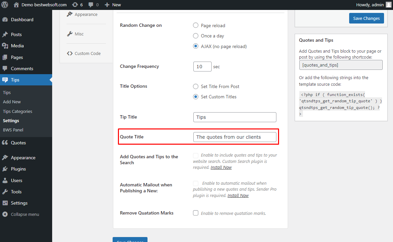Image resolution: width=393 pixels, height=242 pixels.
Task: Click Howdy, admin account menu
Action: tap(370, 5)
